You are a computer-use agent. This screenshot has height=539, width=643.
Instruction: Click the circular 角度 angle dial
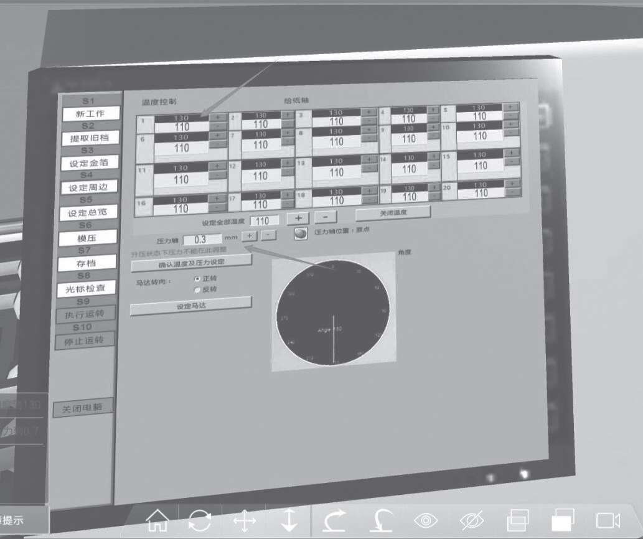pos(334,312)
